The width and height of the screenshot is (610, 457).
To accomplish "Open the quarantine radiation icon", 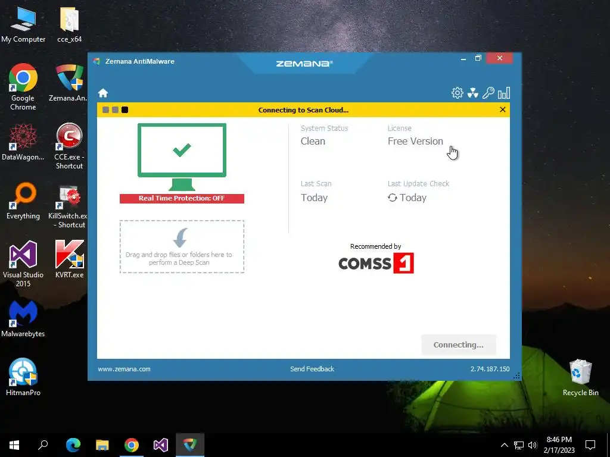I will [472, 93].
